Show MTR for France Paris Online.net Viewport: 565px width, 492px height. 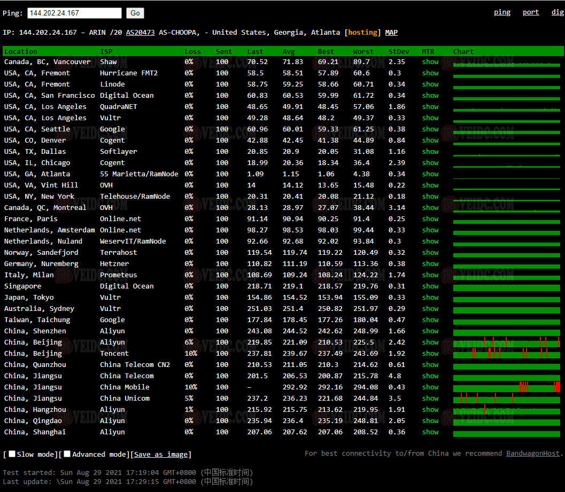(430, 219)
